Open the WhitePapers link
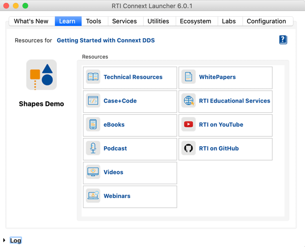 pyautogui.click(x=217, y=77)
